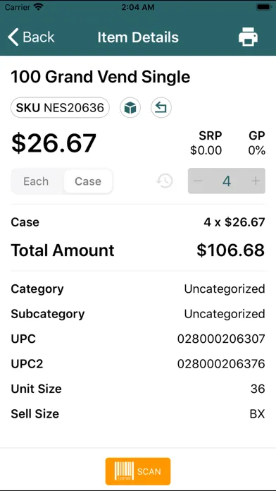Tap the SRP $0.00 label

[x=206, y=143]
